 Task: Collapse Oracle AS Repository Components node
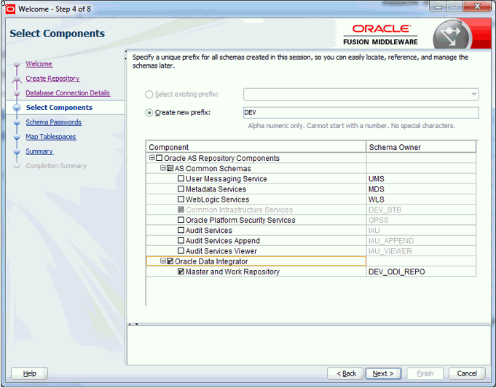[152, 157]
